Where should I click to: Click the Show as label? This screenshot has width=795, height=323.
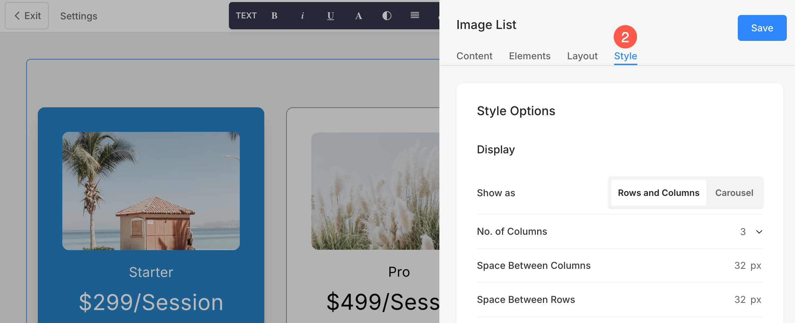pos(496,193)
